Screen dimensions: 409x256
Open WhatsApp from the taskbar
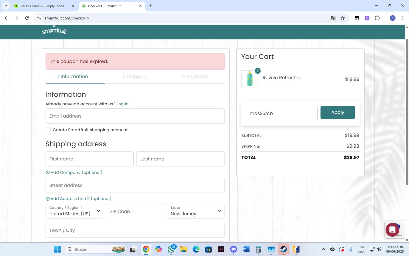point(172,249)
